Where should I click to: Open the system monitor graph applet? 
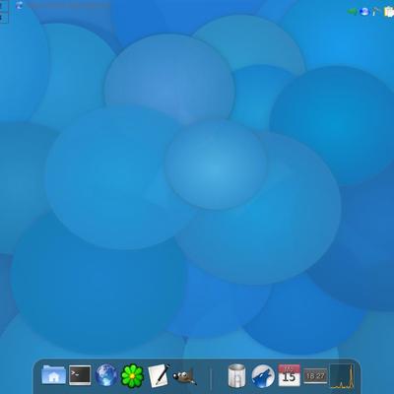(x=342, y=376)
